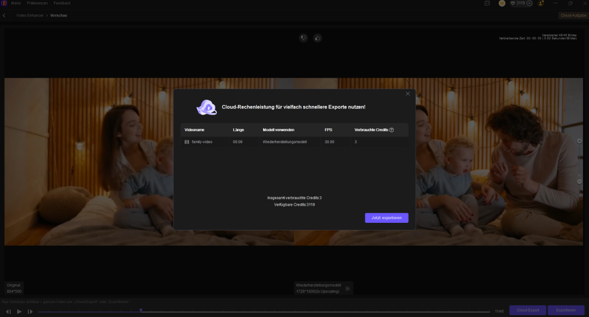Image resolution: width=589 pixels, height=317 pixels.
Task: Open the Feedback menu
Action: pyautogui.click(x=62, y=3)
